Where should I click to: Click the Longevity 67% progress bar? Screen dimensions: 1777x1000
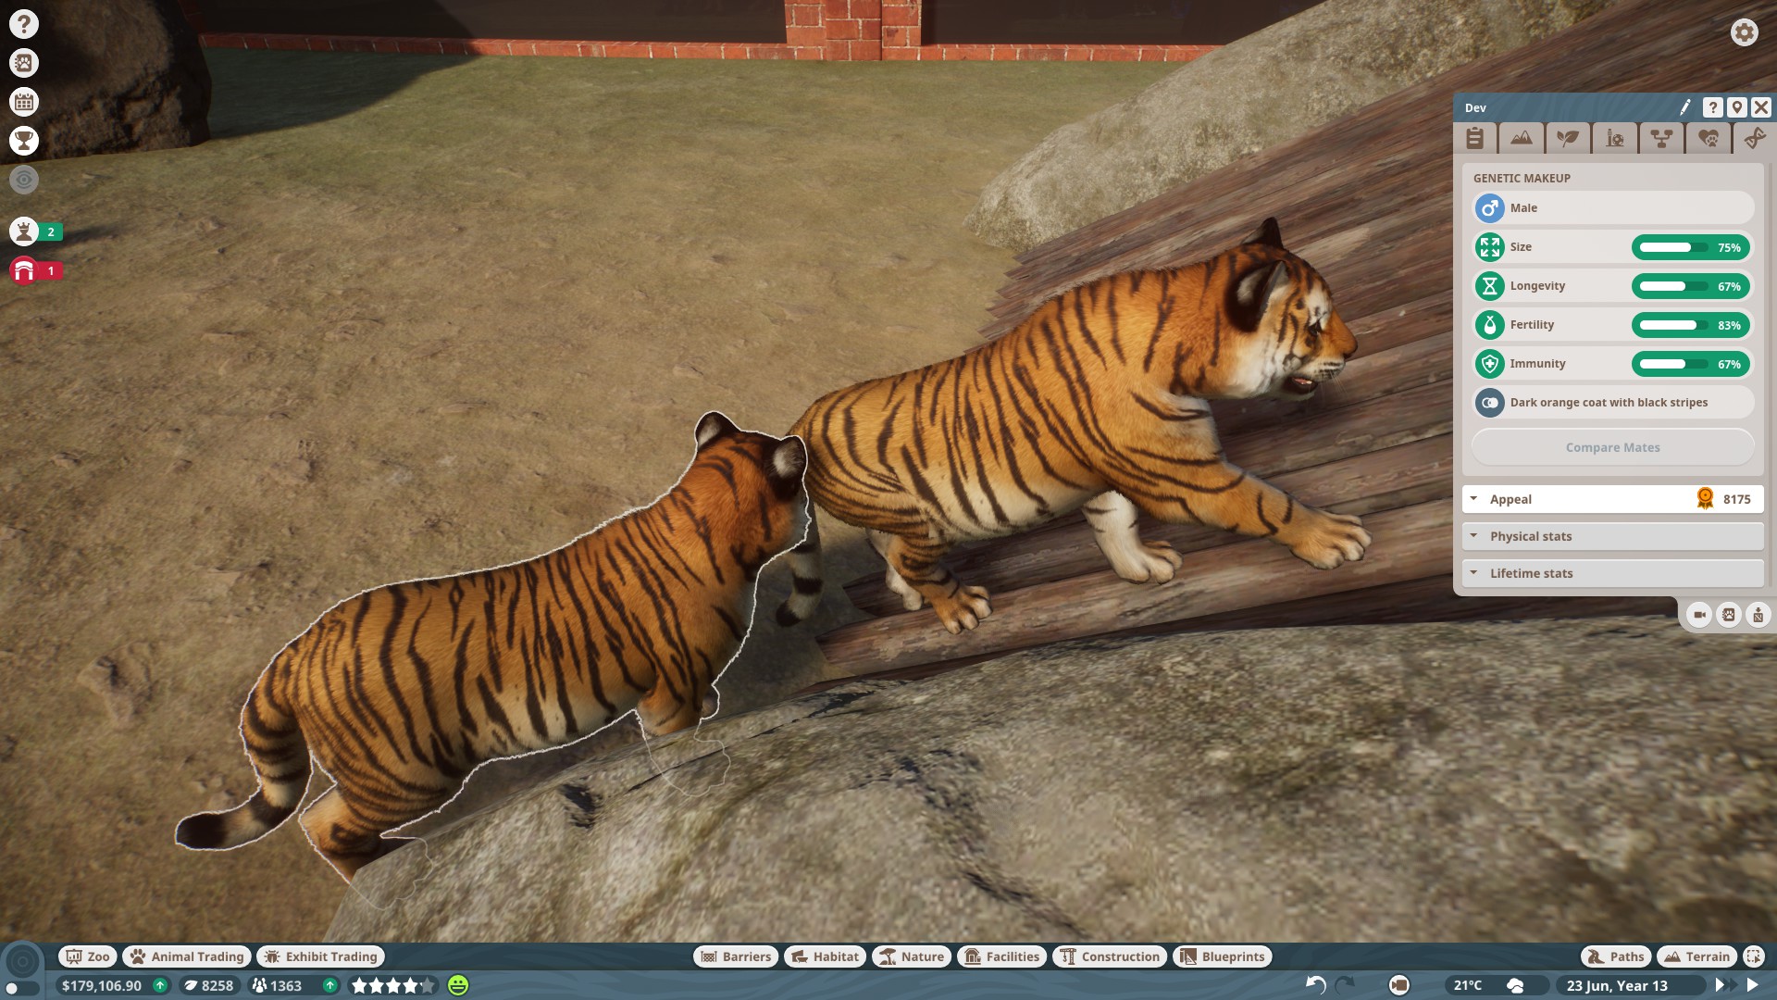click(1690, 286)
